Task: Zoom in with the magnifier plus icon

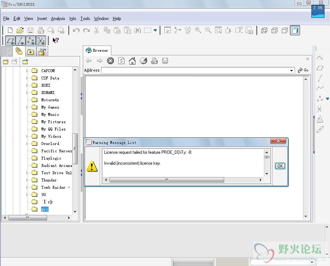Action: point(198,30)
